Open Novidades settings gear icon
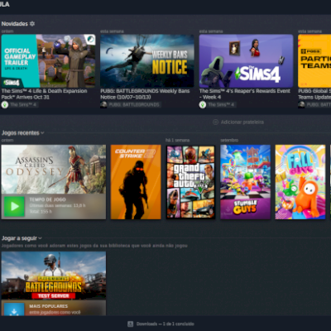The width and height of the screenshot is (331, 331). click(32, 24)
